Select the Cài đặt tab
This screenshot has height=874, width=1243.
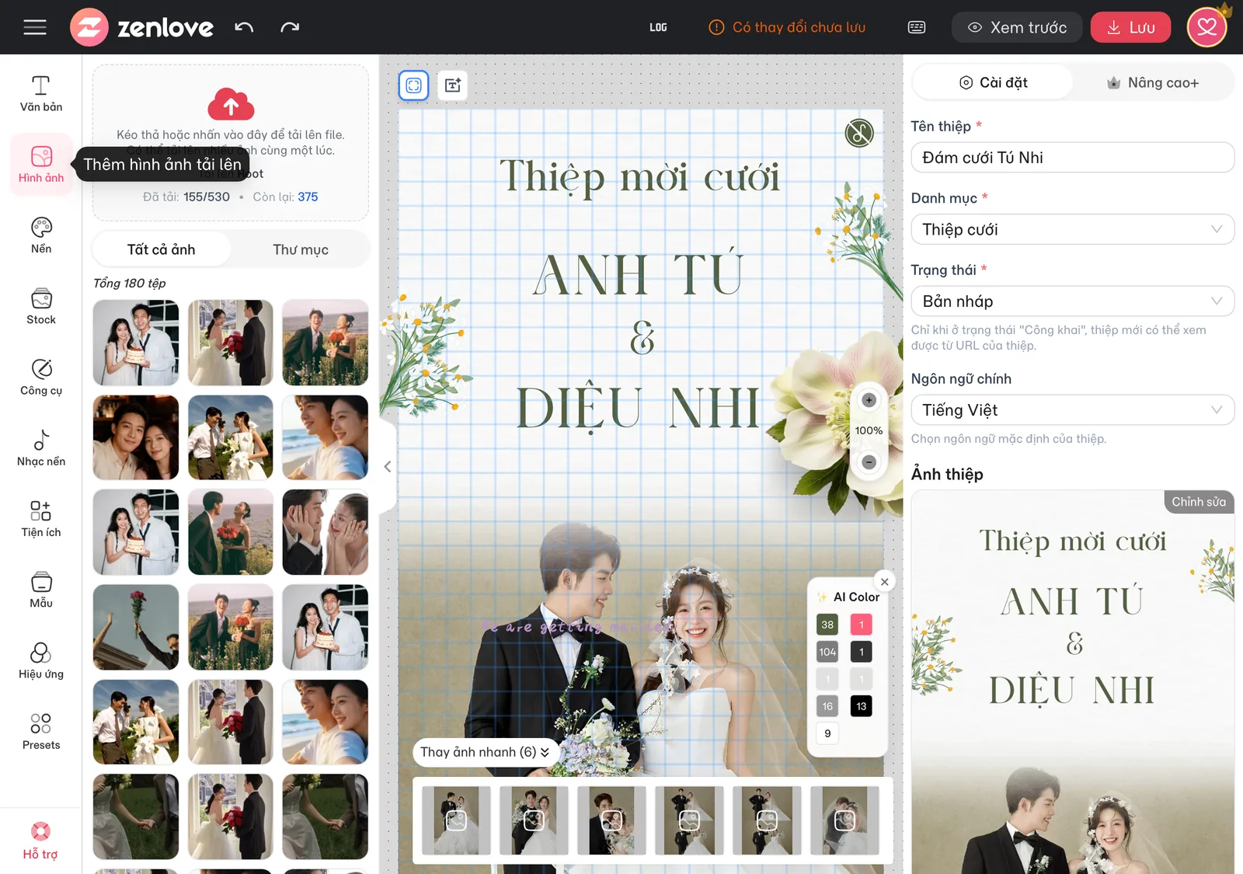pos(993,82)
